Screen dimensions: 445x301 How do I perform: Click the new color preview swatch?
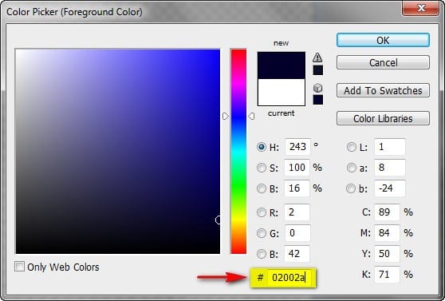[x=282, y=65]
